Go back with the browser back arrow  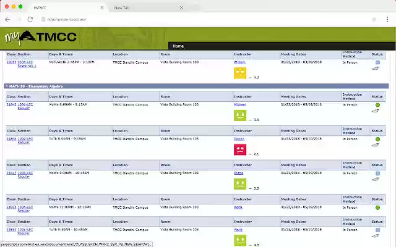click(x=7, y=19)
